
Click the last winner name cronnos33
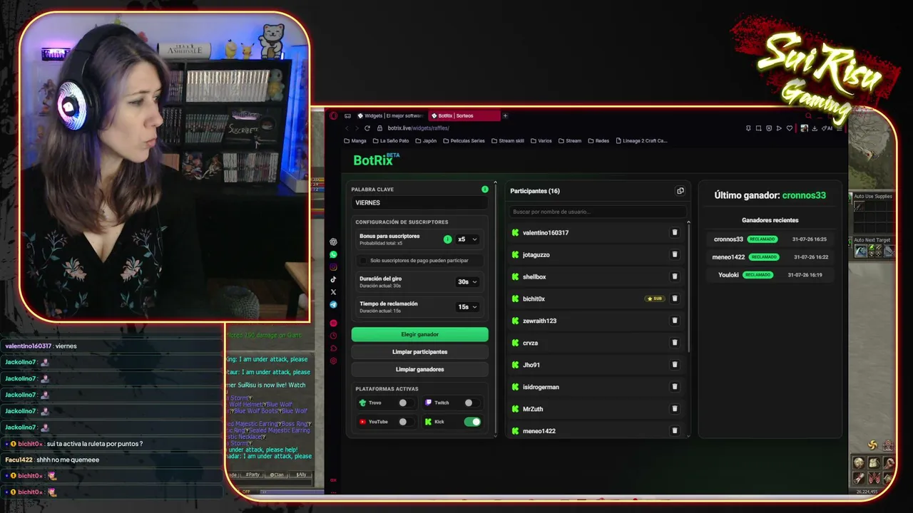(x=804, y=195)
